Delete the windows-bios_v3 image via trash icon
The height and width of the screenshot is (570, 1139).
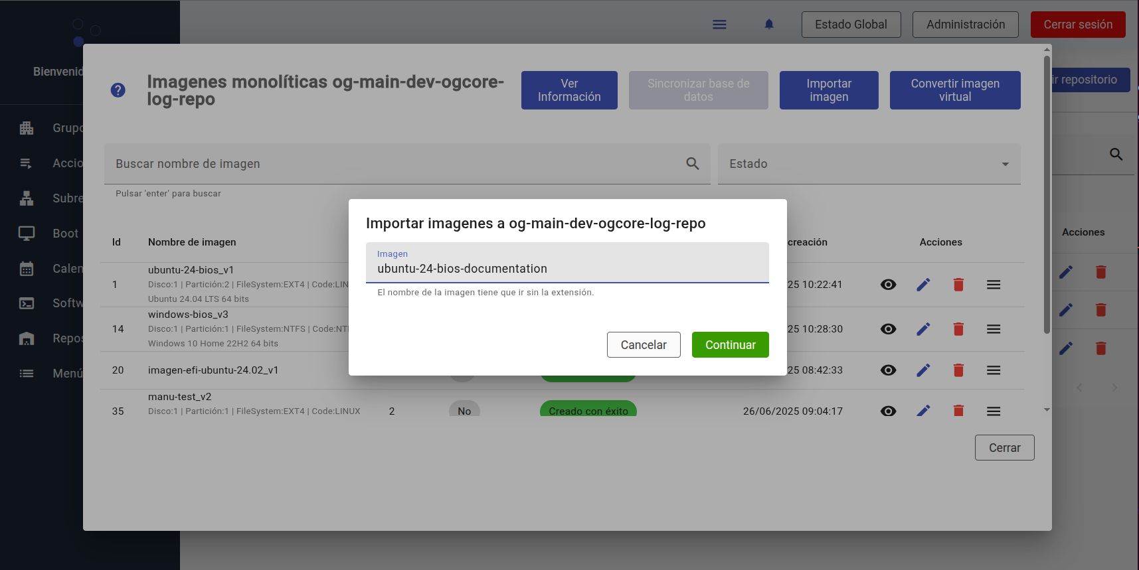coord(958,329)
